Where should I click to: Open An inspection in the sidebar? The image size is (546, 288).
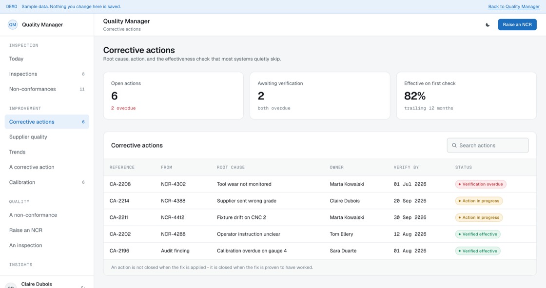[47, 245]
